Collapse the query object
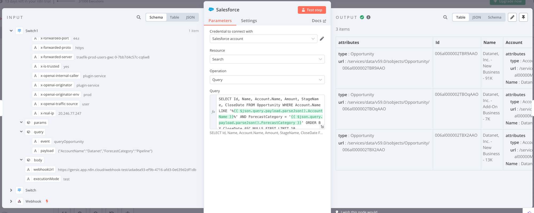 click(x=21, y=132)
